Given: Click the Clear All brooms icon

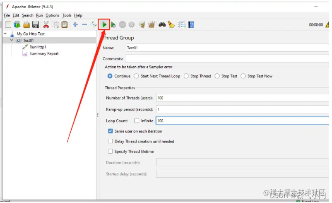Looking at the screenshot, I should 152,25.
